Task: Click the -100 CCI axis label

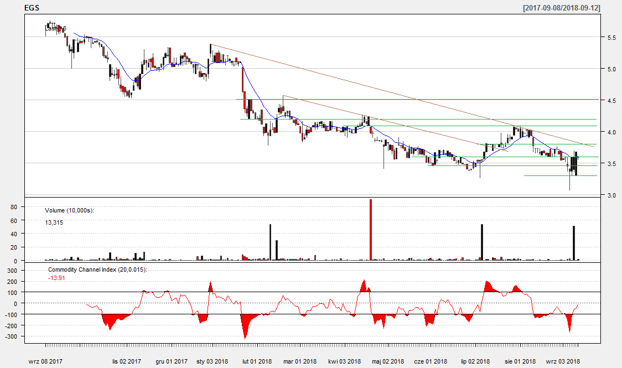Action: click(x=12, y=314)
